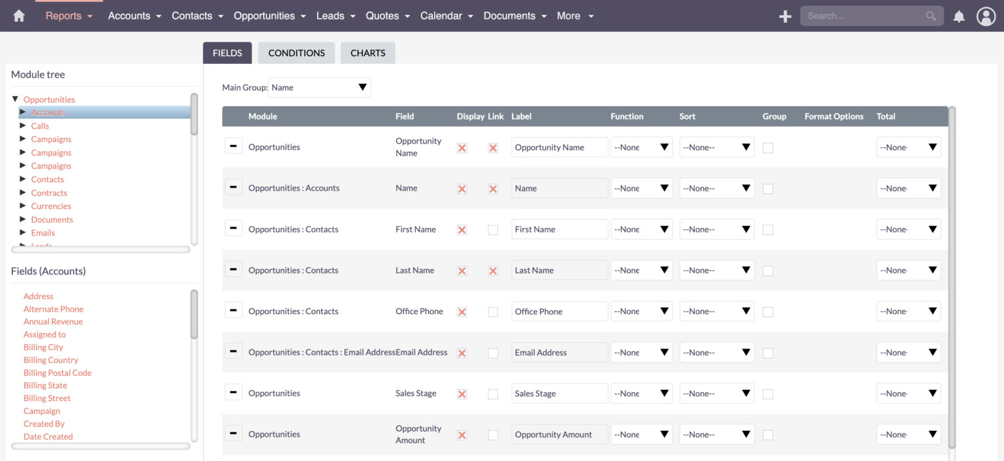Remove the Office Phone row with its minus icon
This screenshot has height=461, width=1004.
[x=233, y=310]
